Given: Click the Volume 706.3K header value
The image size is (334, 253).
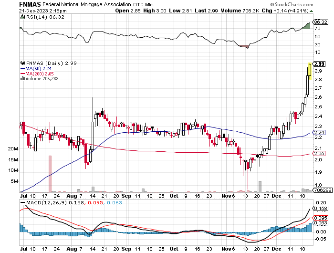Looking at the screenshot, I should (x=240, y=11).
